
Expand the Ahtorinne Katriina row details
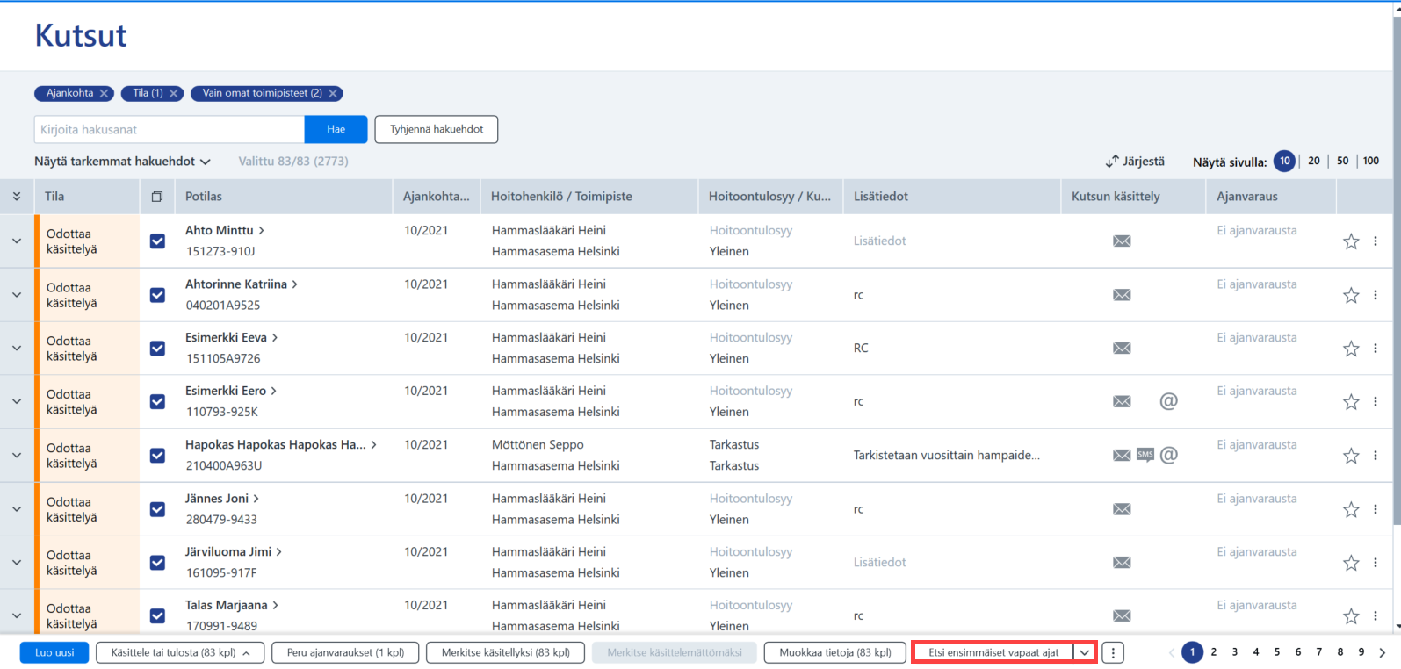[x=17, y=294]
